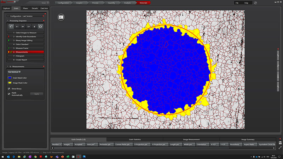
Task: Click the Windows Start button
Action: tap(3, 156)
